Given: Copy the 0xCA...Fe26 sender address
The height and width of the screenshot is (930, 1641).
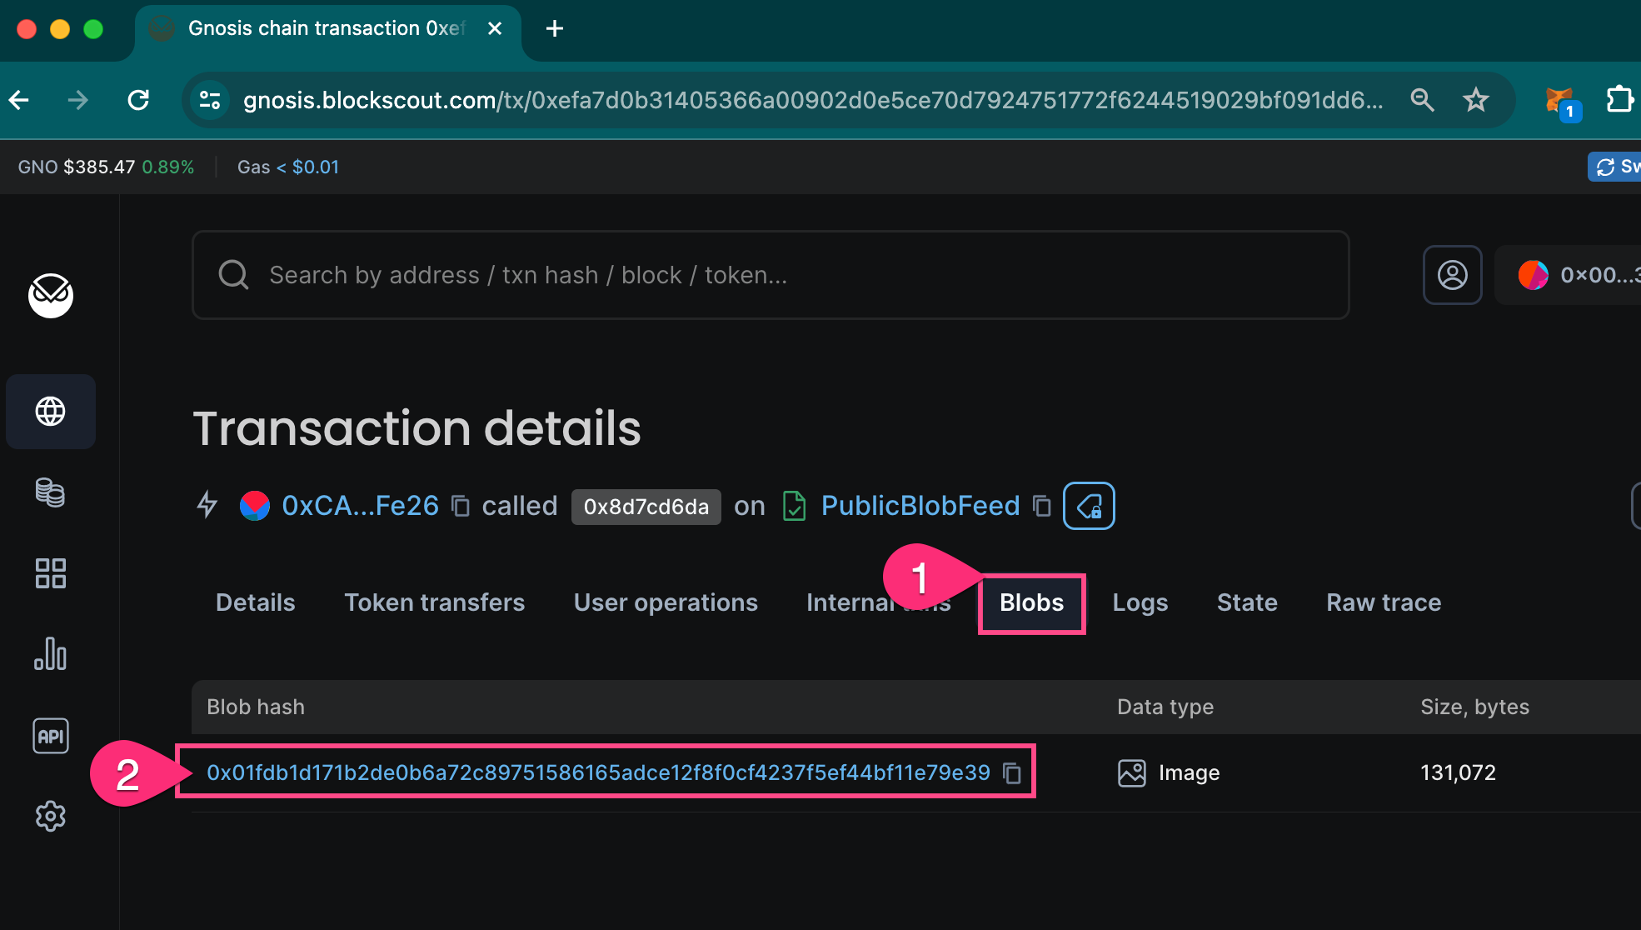Looking at the screenshot, I should click(461, 506).
